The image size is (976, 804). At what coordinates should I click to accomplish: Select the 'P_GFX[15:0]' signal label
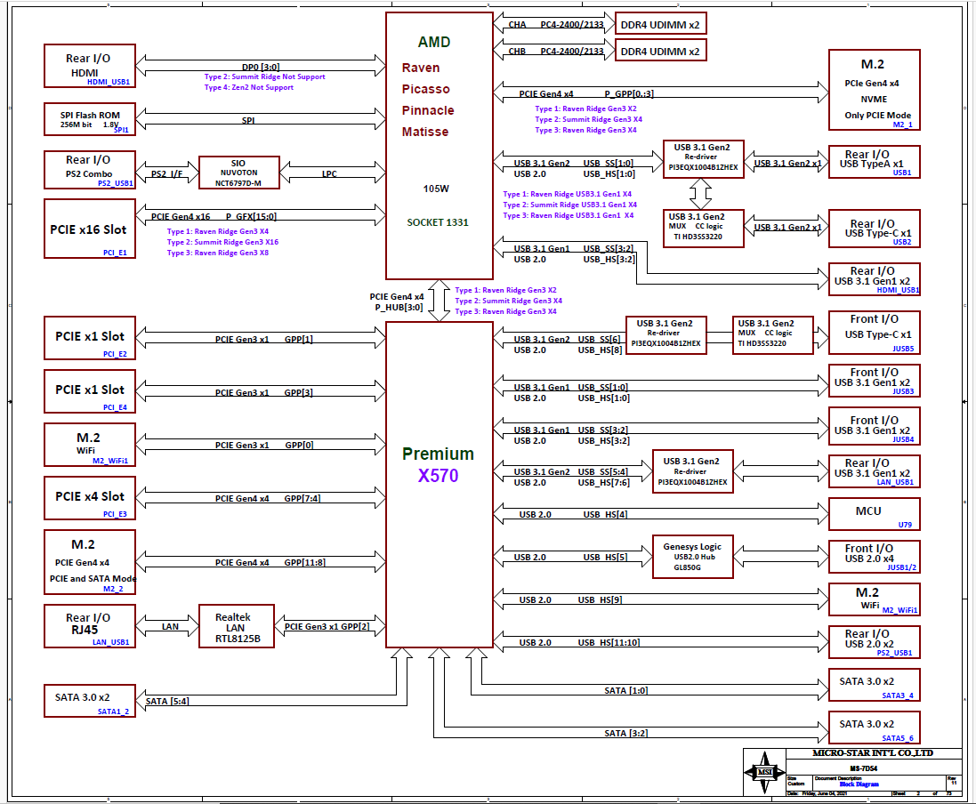[x=251, y=216]
